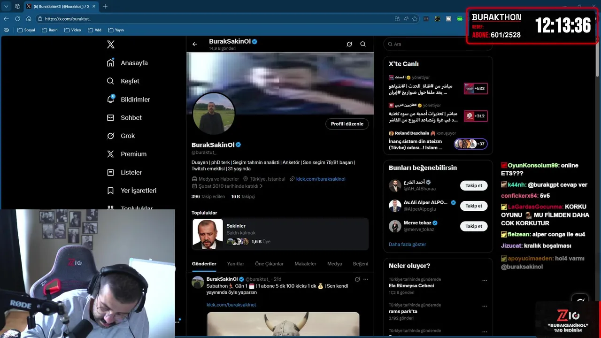
Task: Join Roland Deschain space +37
Action: click(x=471, y=144)
